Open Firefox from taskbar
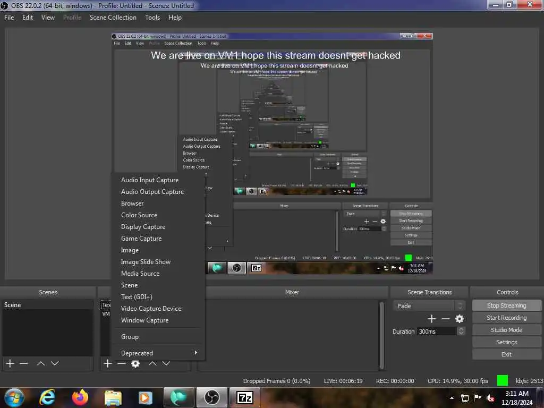 tap(80, 397)
